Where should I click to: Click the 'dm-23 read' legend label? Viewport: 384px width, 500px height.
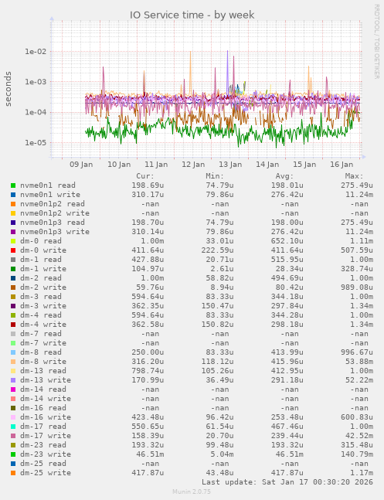[43, 445]
